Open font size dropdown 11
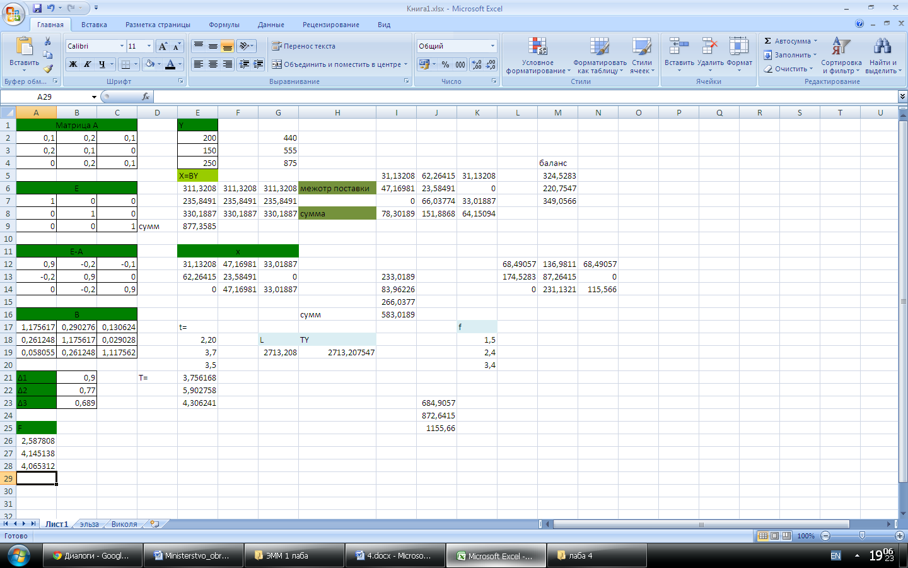The width and height of the screenshot is (908, 568). click(x=149, y=46)
